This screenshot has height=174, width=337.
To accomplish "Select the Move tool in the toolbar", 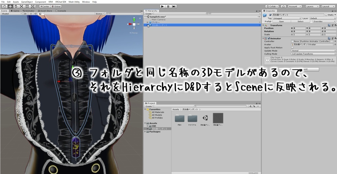I will coord(10,7).
